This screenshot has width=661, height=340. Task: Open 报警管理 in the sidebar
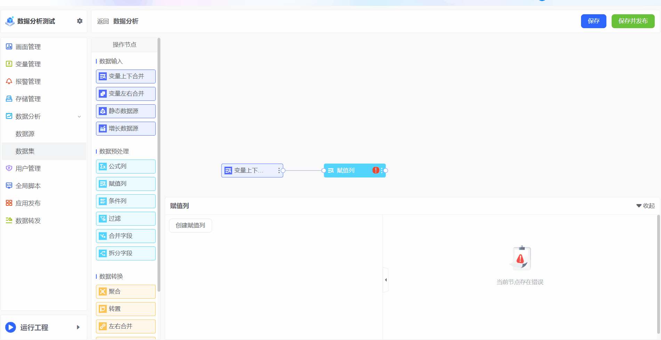(28, 82)
